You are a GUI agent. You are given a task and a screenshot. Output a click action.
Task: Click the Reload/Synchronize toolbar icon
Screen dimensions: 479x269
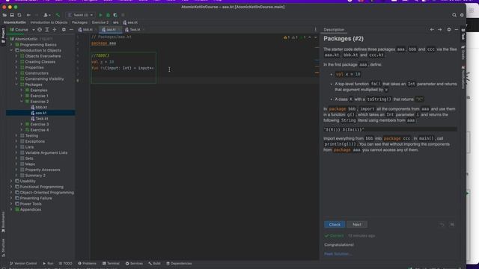(x=19, y=15)
